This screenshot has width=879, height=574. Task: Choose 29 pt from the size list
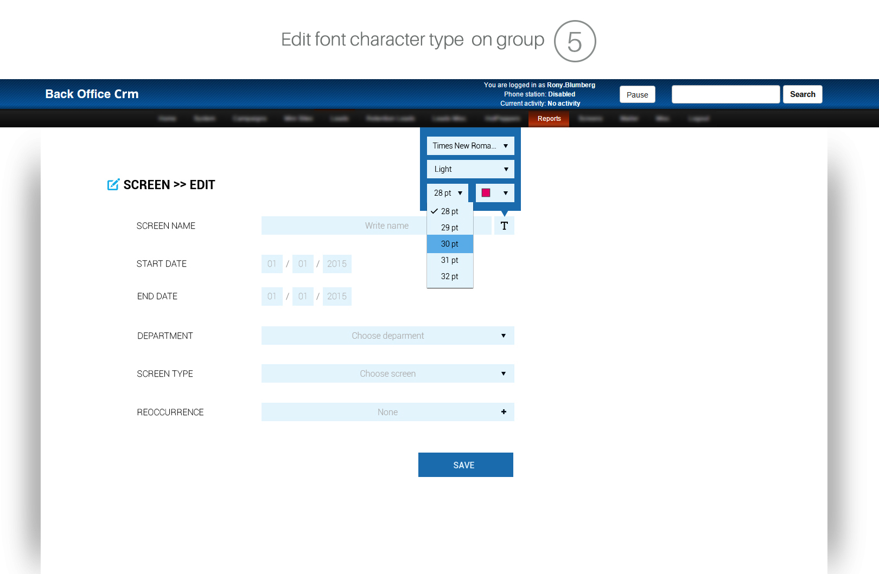click(x=450, y=228)
